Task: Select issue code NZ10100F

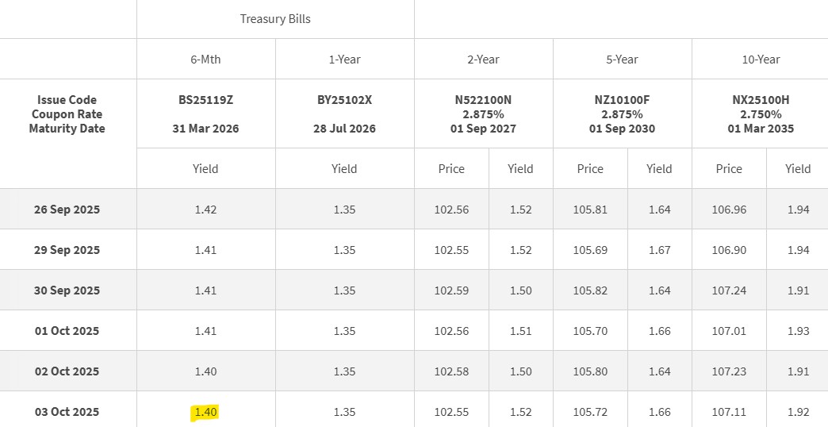Action: [x=622, y=100]
